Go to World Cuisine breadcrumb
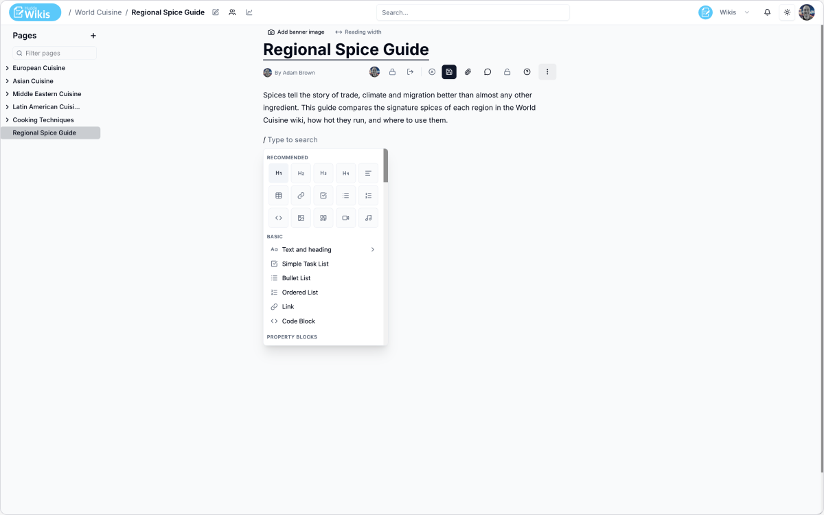 [x=98, y=12]
